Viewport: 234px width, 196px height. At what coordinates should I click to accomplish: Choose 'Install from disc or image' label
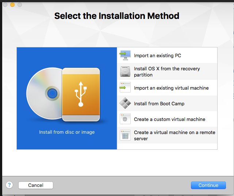67,132
